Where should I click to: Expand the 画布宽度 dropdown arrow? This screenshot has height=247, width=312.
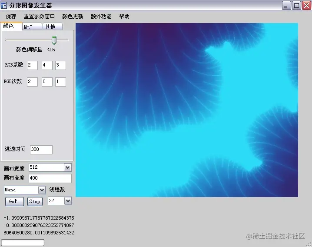point(67,167)
